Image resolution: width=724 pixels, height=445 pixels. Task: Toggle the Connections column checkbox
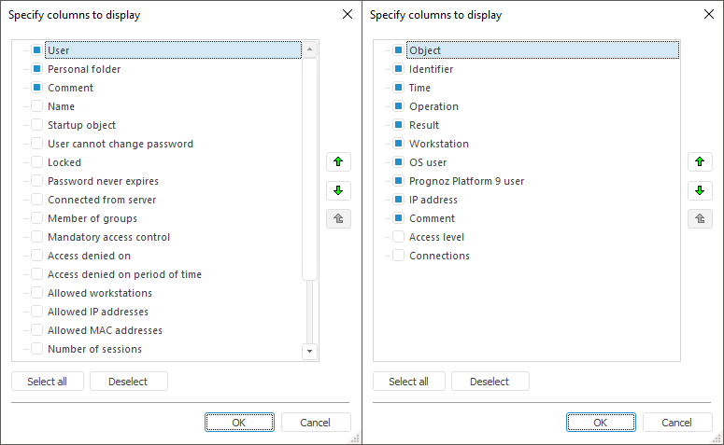(x=399, y=256)
